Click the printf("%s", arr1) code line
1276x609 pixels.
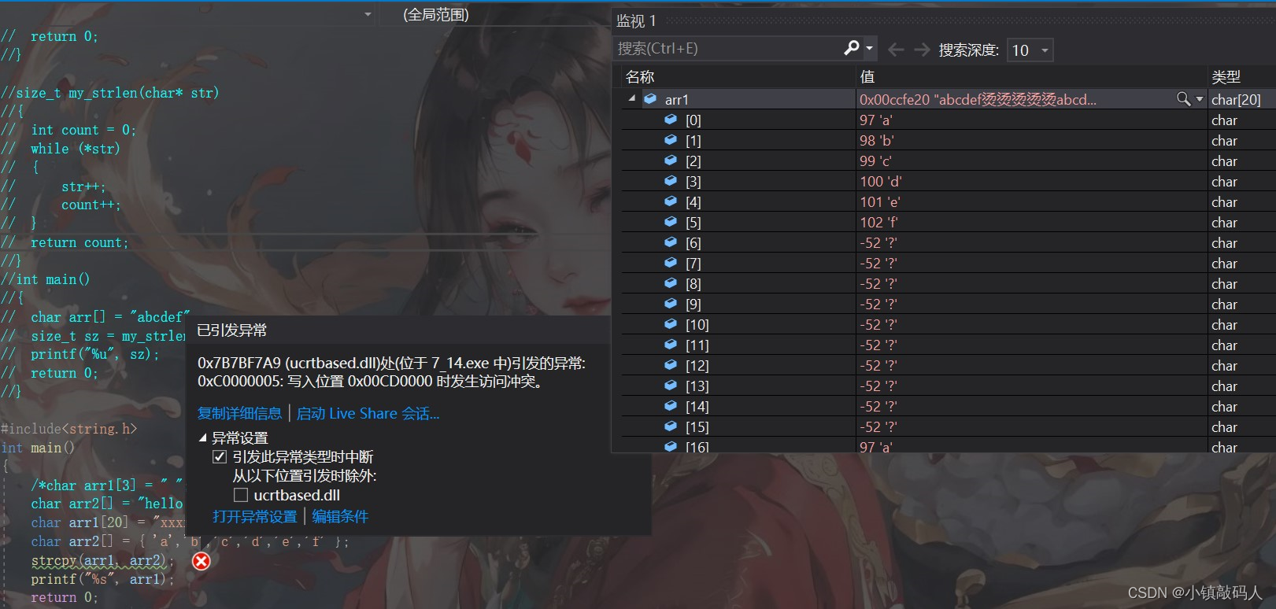pyautogui.click(x=102, y=579)
